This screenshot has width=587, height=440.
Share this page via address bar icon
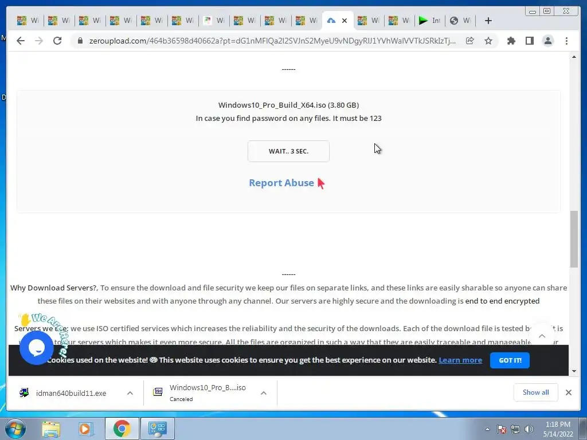[470, 41]
